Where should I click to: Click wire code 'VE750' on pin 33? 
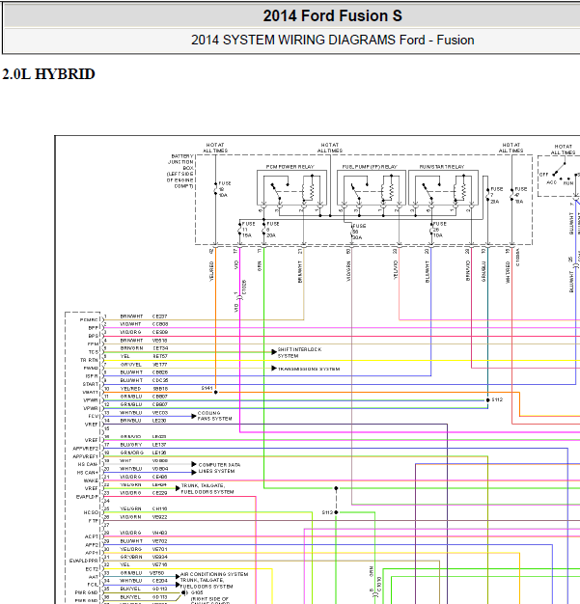click(157, 573)
